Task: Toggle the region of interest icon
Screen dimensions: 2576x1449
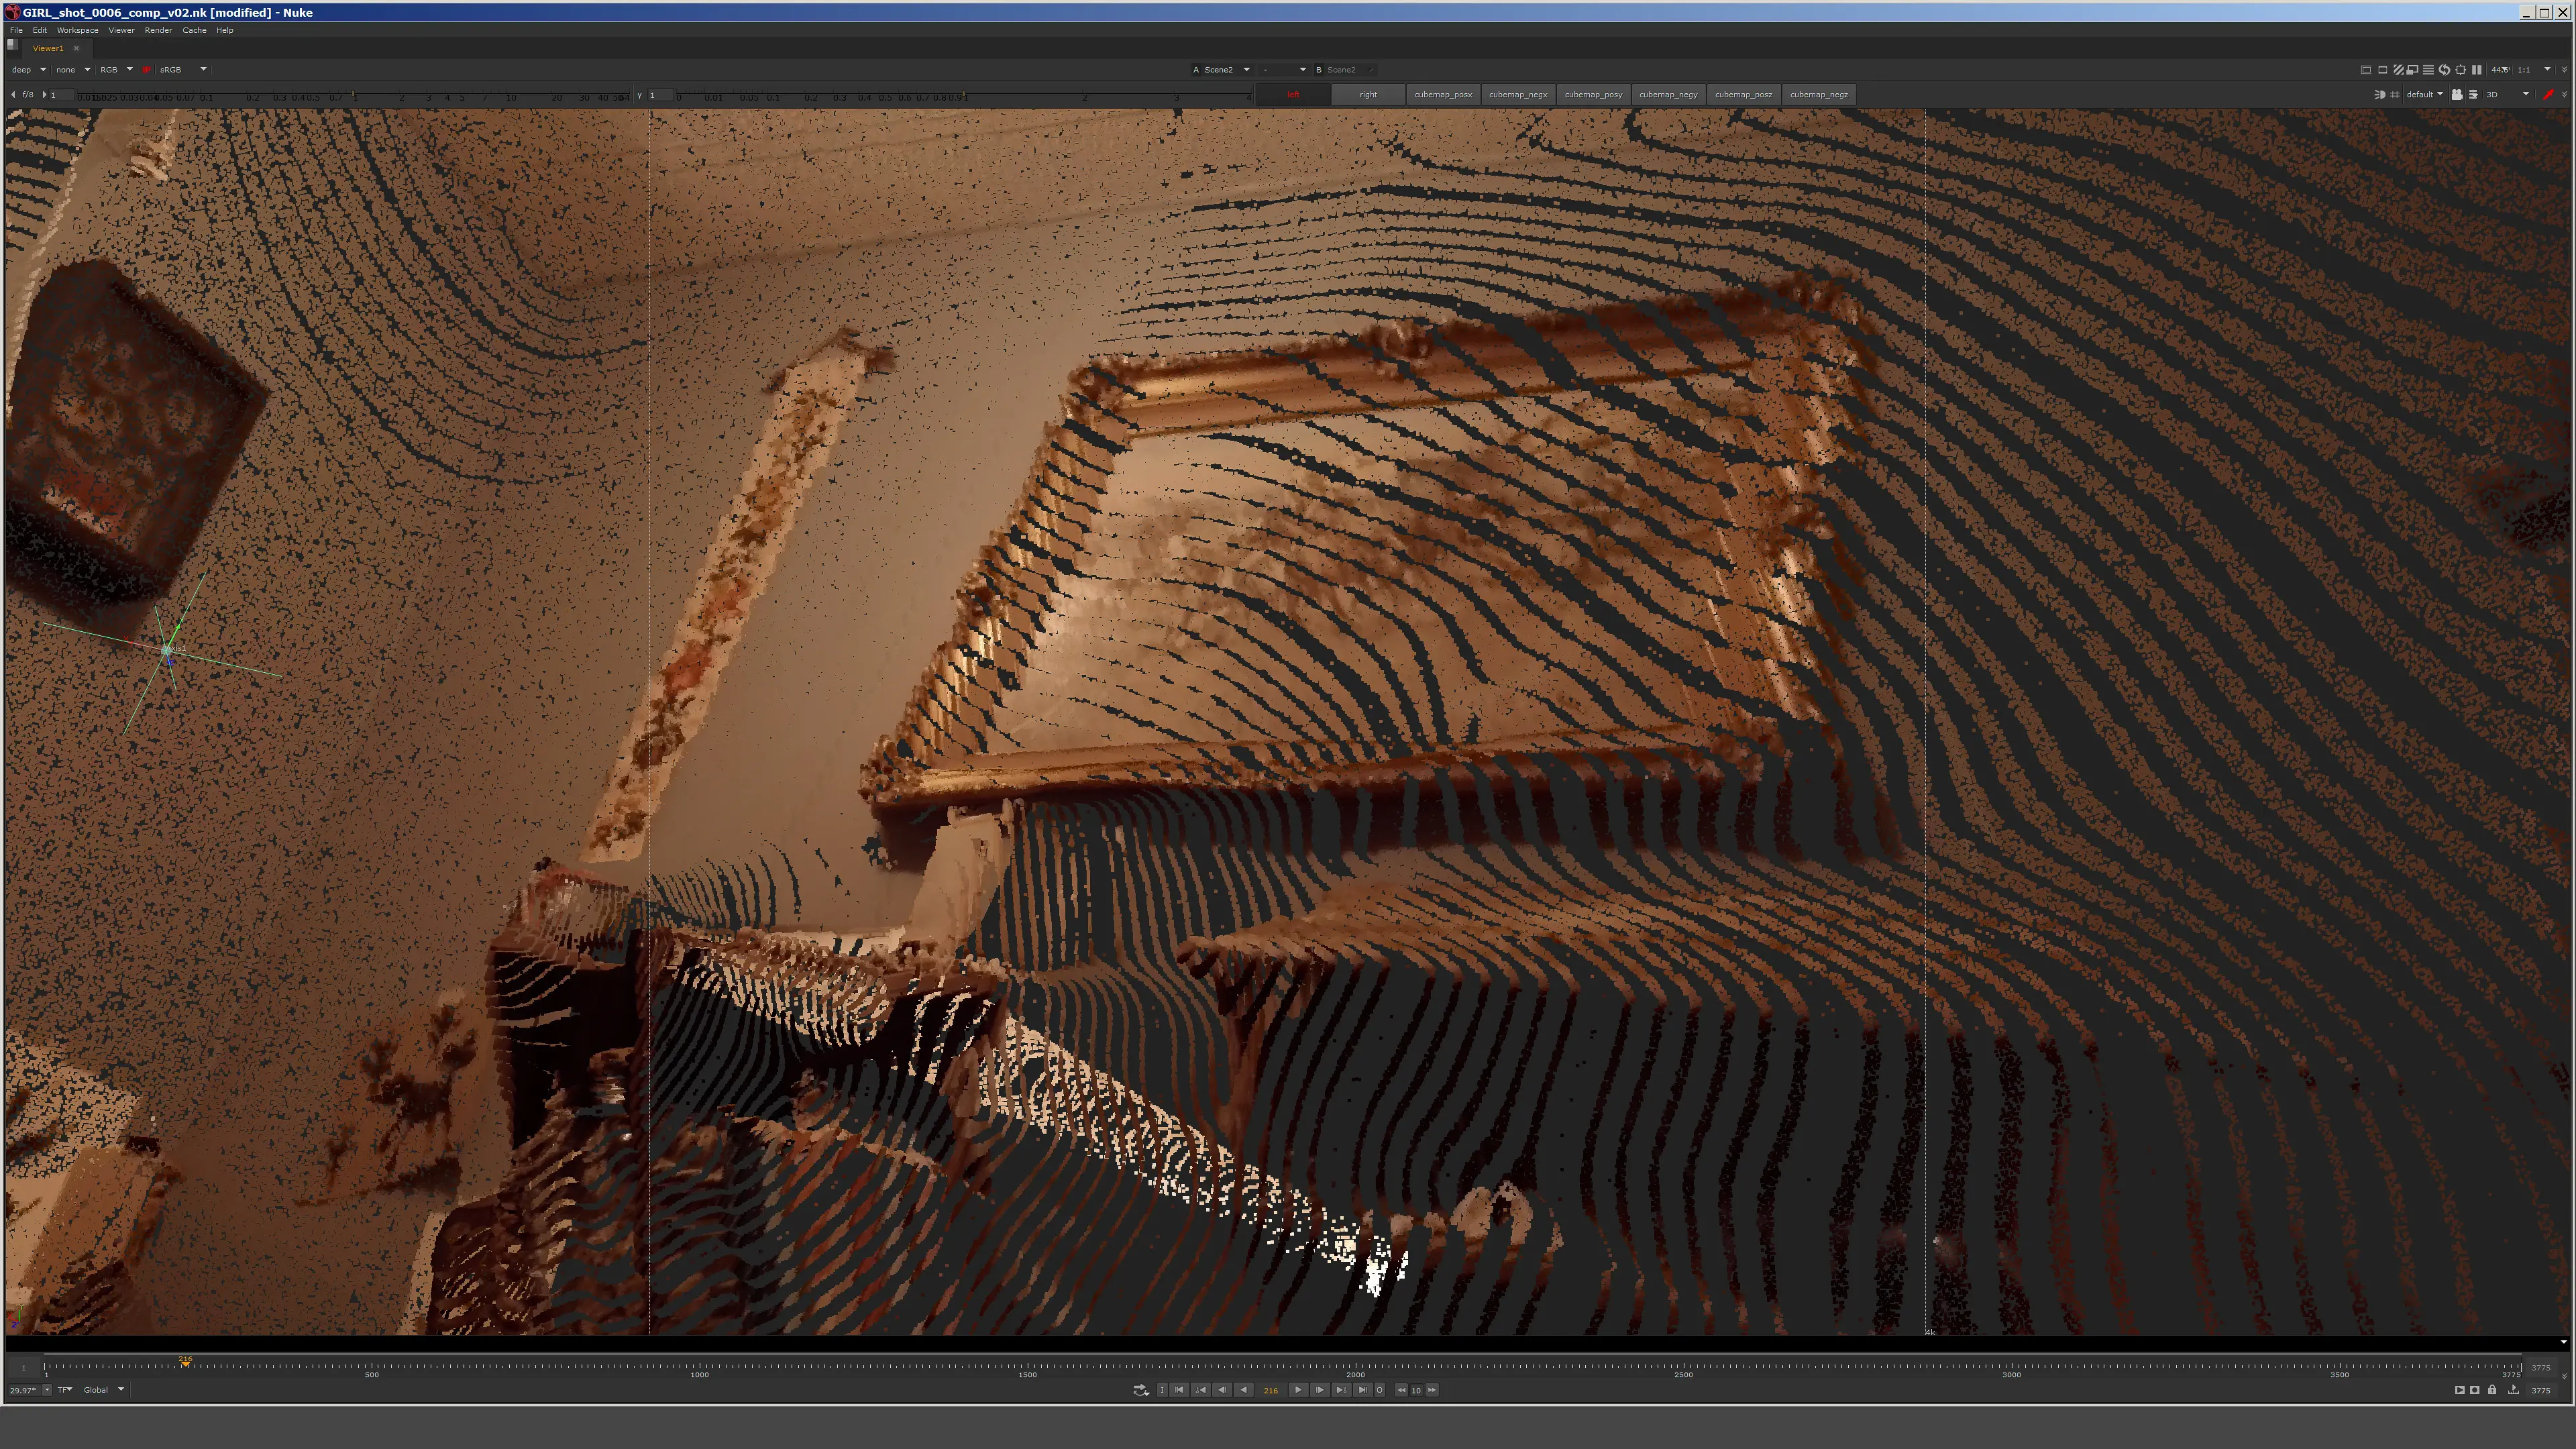Action: point(2383,70)
